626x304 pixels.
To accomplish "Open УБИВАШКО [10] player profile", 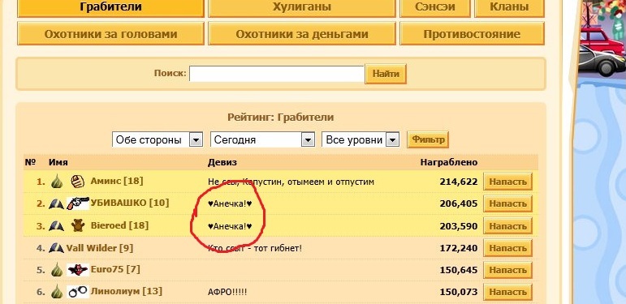I will [130, 203].
